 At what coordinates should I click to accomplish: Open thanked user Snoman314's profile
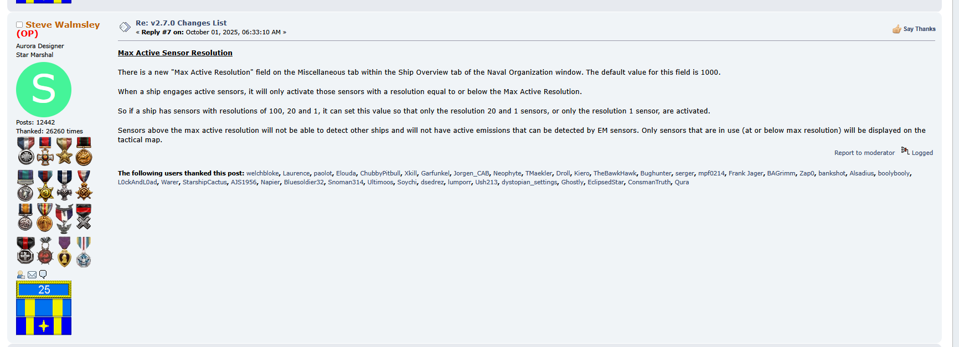[x=346, y=182]
